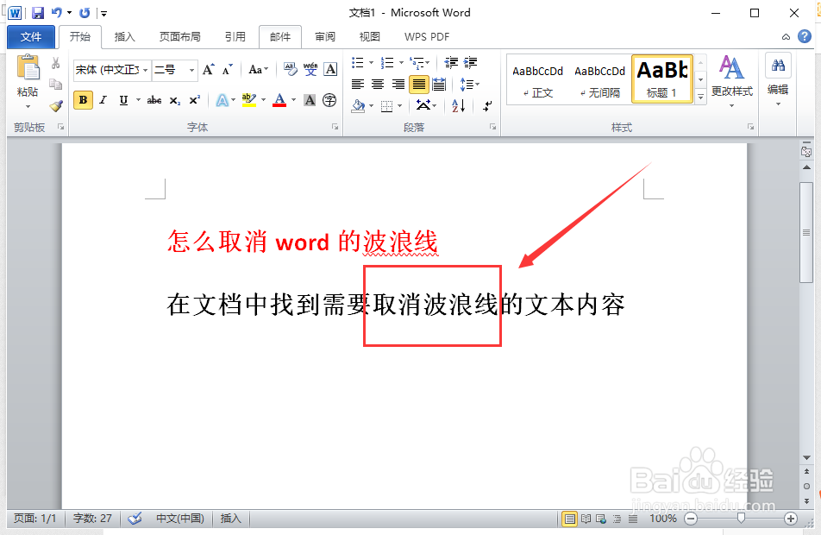Switch to the 审阅 Review tab
The image size is (821, 535).
[x=325, y=37]
